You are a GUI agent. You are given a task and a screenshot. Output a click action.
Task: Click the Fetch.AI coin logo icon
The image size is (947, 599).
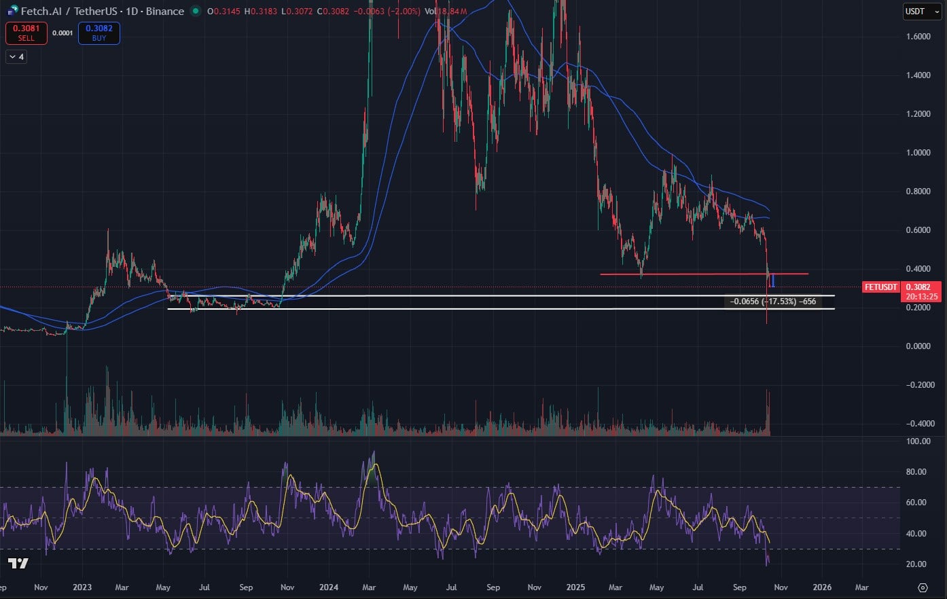point(12,11)
